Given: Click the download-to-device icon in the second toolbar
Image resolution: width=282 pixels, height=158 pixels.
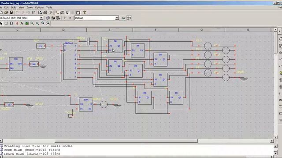Looking at the screenshot, I should pyautogui.click(x=58, y=18).
